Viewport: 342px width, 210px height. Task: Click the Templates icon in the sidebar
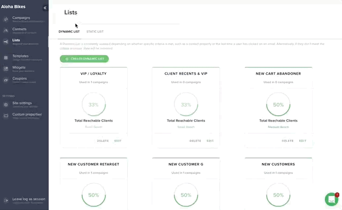pyautogui.click(x=6, y=58)
